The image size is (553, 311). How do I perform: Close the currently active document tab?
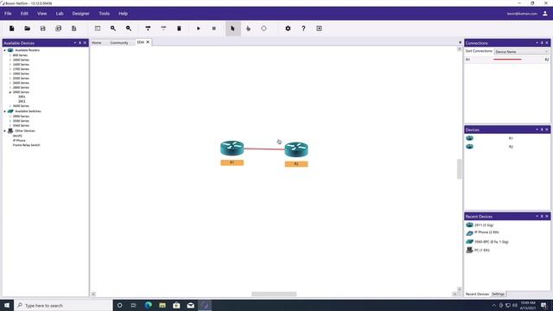click(x=148, y=42)
